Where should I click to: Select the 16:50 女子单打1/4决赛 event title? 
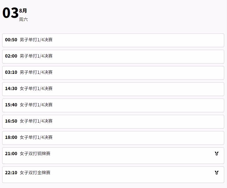tap(36, 121)
